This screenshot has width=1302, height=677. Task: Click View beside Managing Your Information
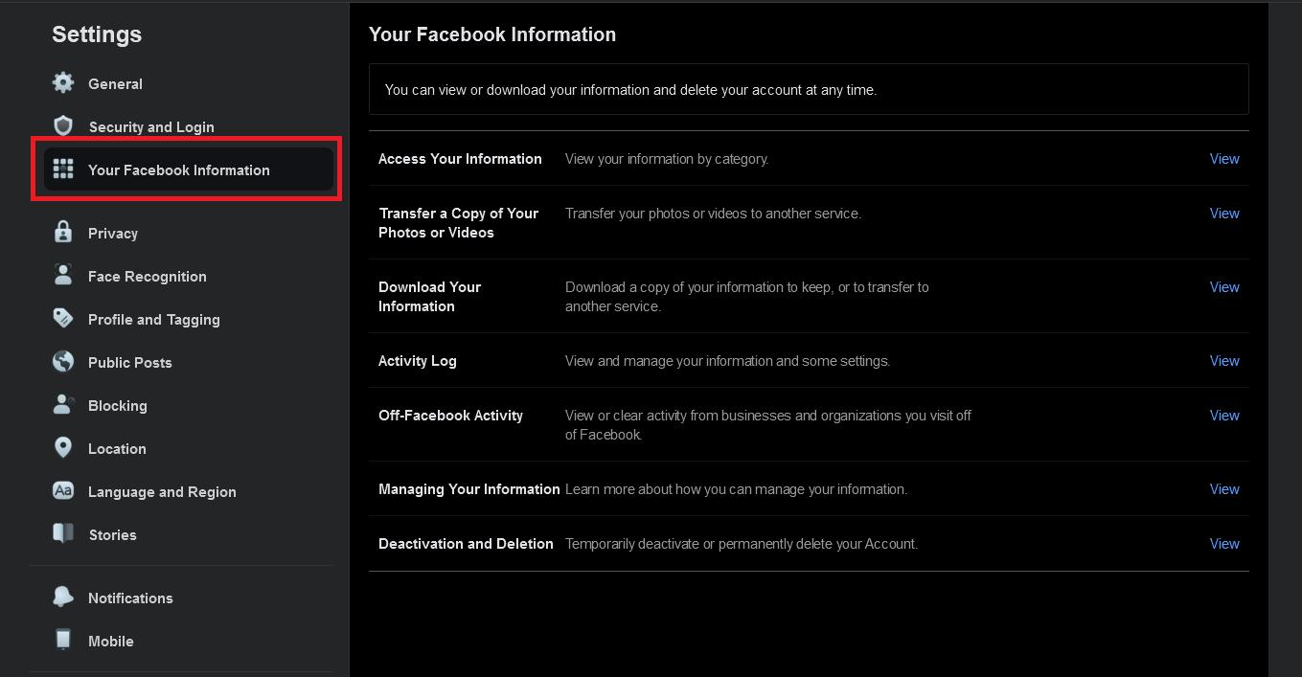tap(1224, 489)
